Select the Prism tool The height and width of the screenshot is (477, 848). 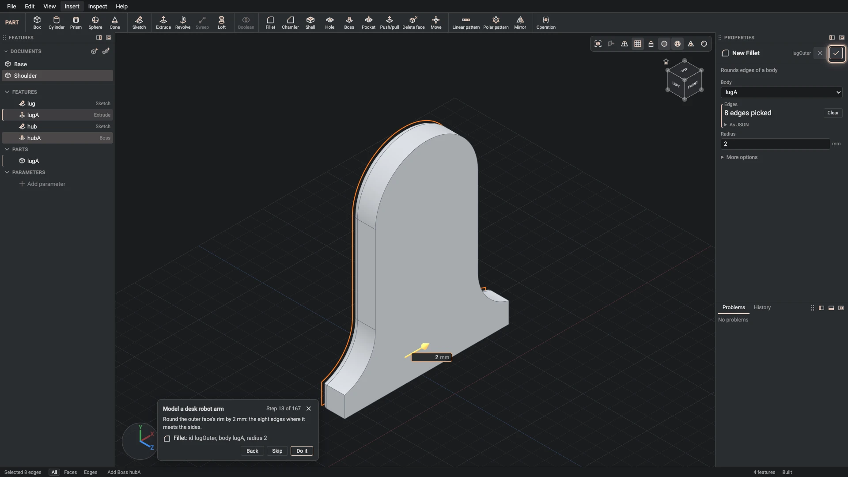[76, 23]
